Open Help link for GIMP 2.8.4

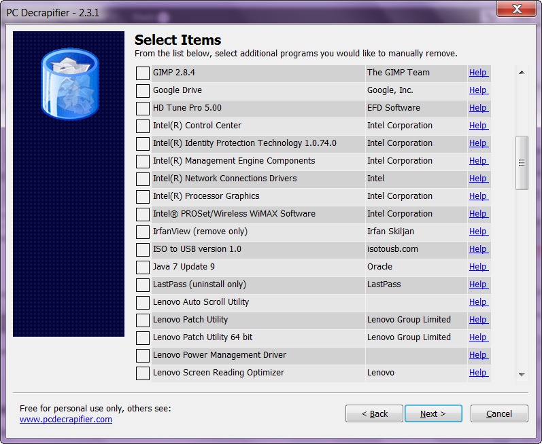pos(478,73)
